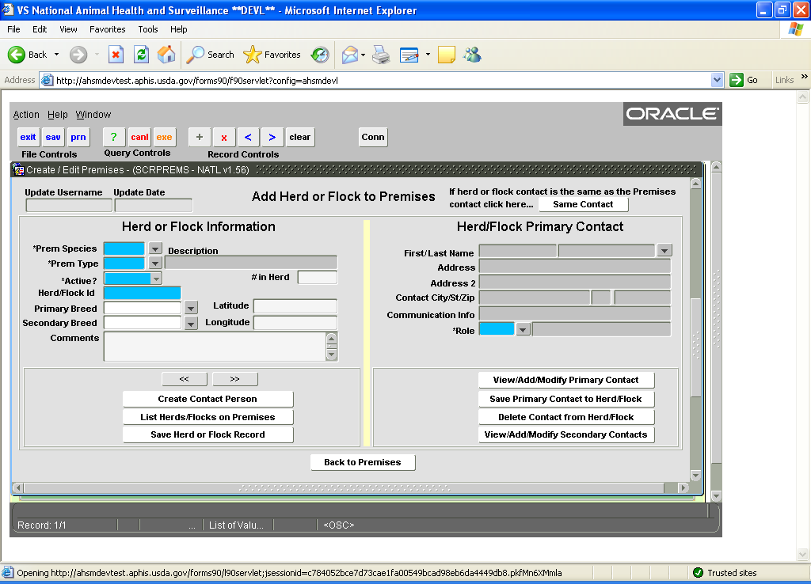This screenshot has height=584, width=811.
Task: Click the 'prn' print toolbar icon
Action: pos(78,137)
